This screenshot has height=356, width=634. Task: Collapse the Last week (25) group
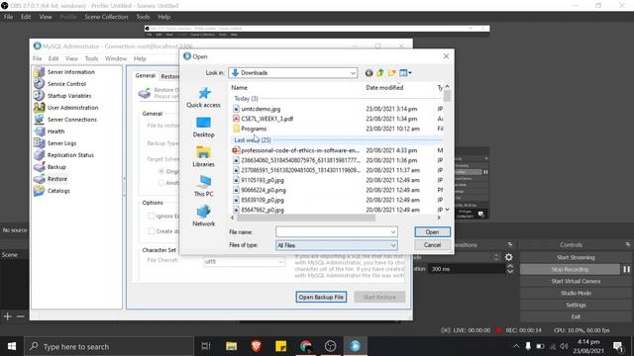(x=253, y=140)
